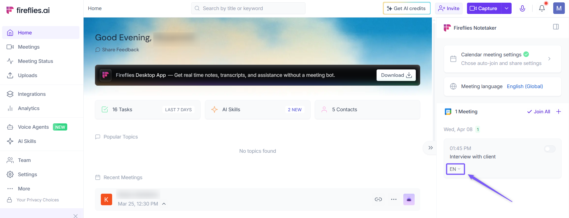
Task: Open AI Skills in the left sidebar
Action: click(x=41, y=141)
